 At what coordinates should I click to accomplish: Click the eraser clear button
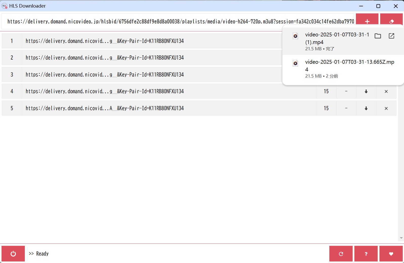391,20
